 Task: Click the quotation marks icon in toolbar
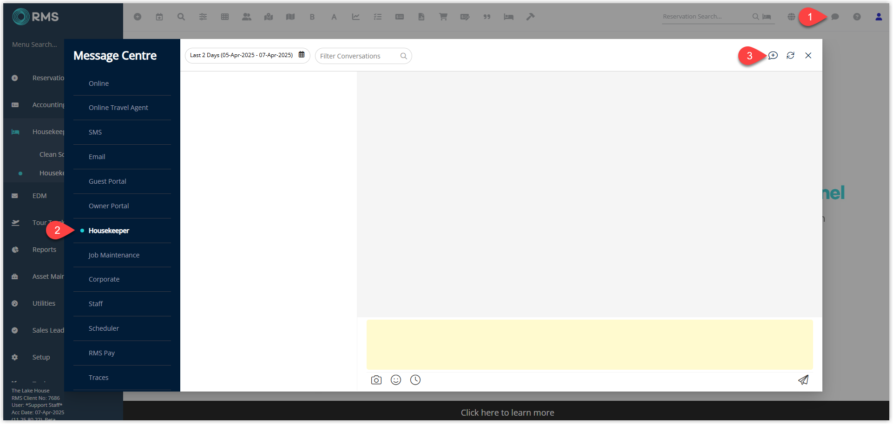[487, 17]
